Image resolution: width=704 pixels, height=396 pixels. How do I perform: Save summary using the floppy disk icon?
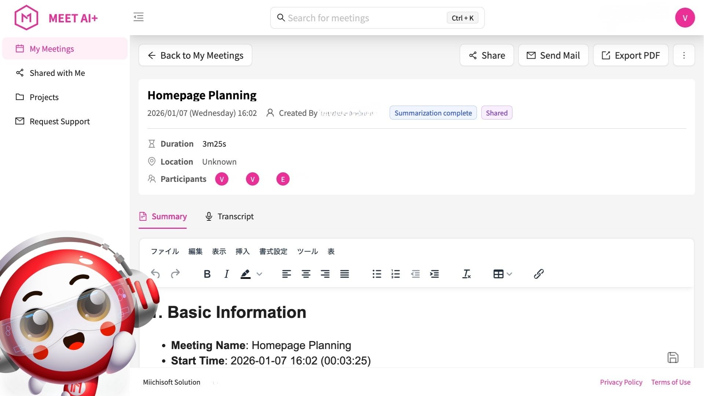[x=672, y=357]
